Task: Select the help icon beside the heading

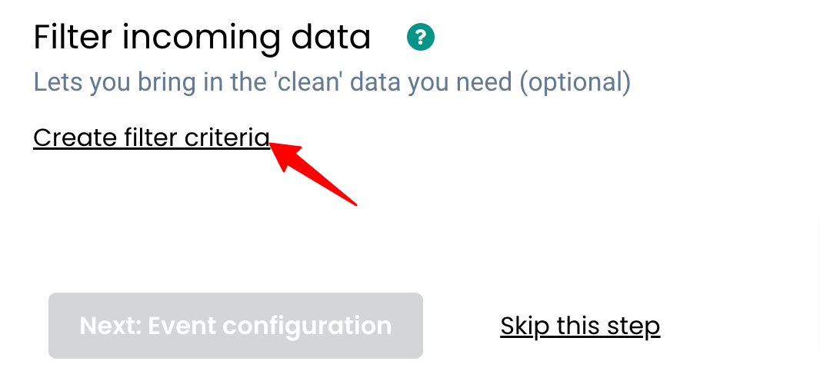Action: tap(422, 37)
